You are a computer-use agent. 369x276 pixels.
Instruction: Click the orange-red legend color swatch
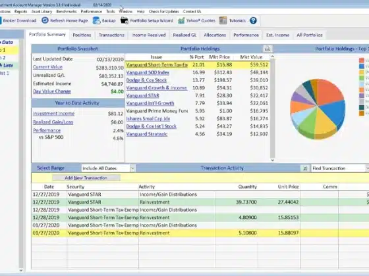[362, 60]
